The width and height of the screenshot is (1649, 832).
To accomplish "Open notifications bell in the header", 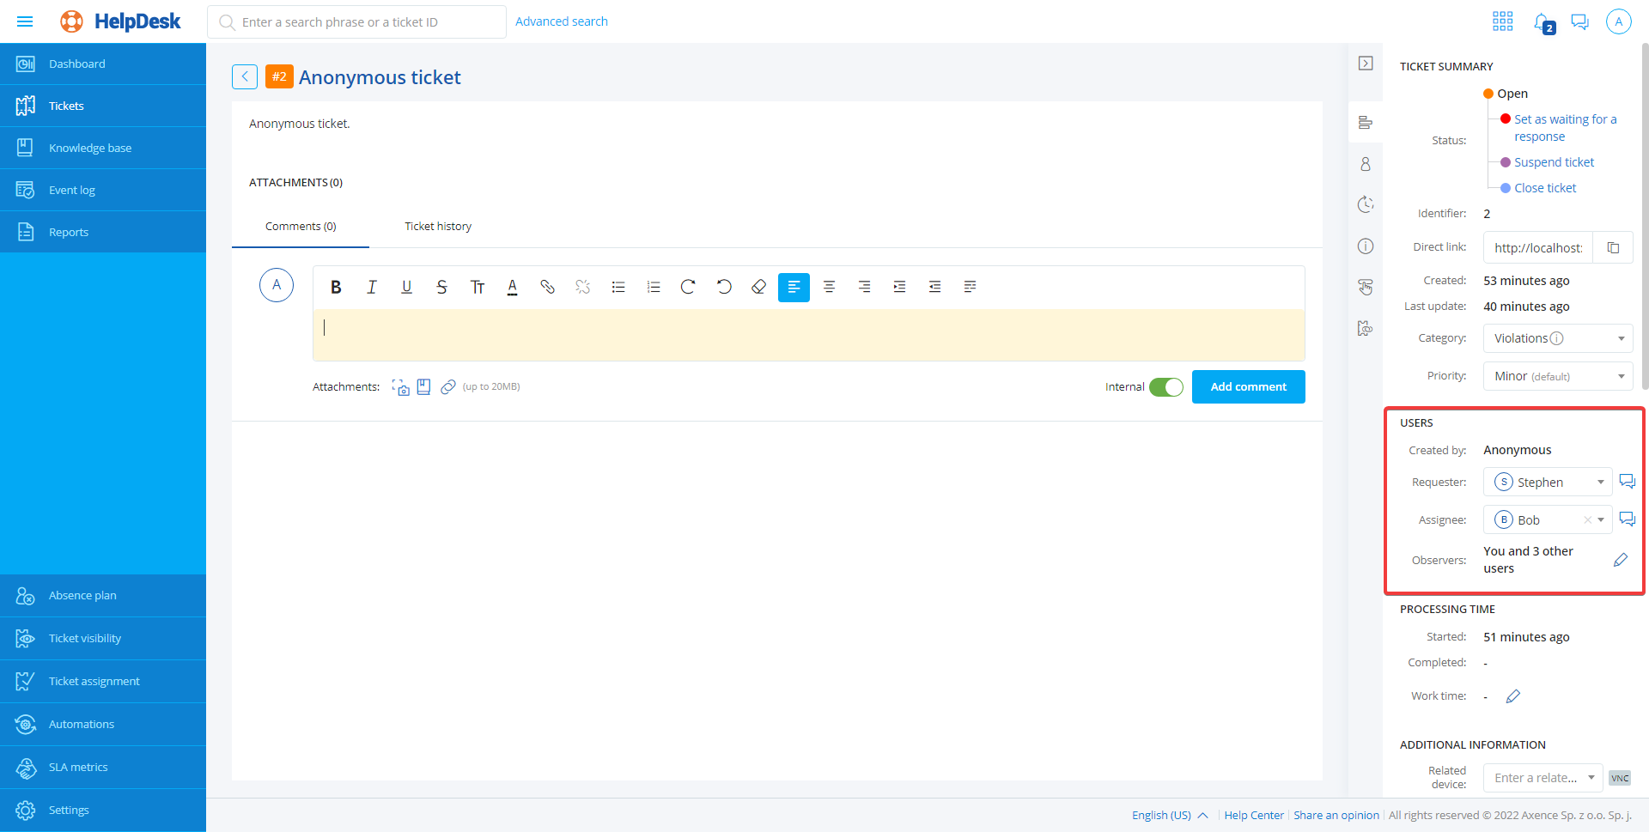I will pyautogui.click(x=1543, y=22).
